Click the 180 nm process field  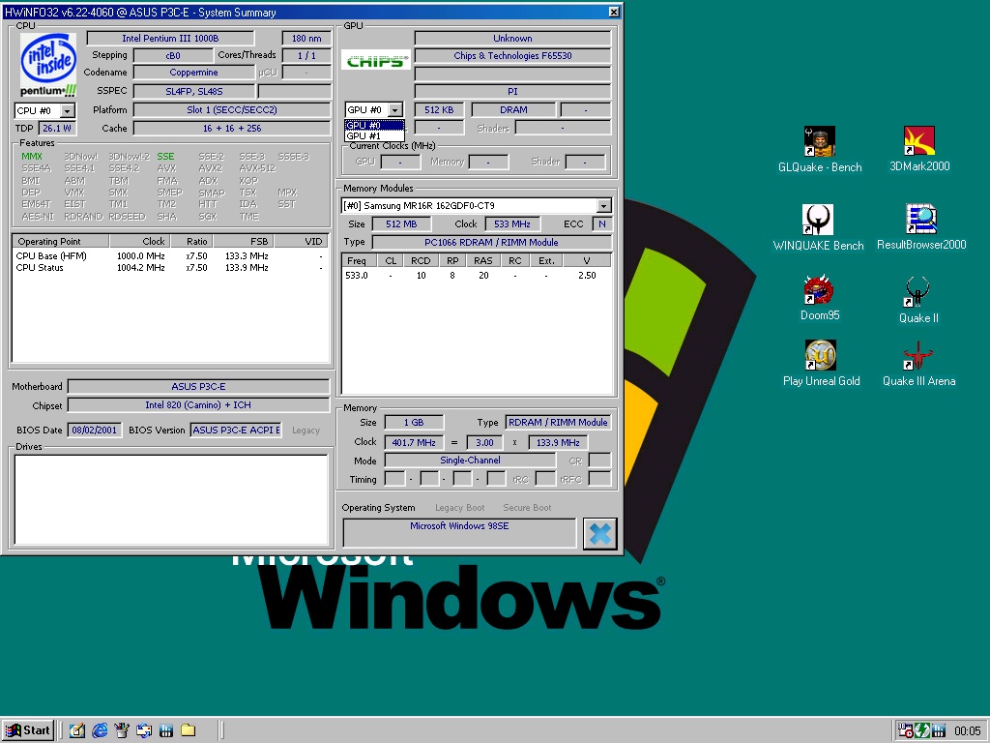click(x=306, y=39)
